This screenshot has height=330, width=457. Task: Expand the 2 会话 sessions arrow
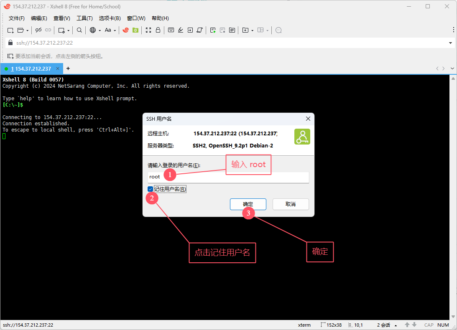click(396, 325)
